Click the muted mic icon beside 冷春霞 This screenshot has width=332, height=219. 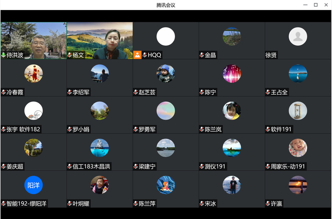[3, 92]
